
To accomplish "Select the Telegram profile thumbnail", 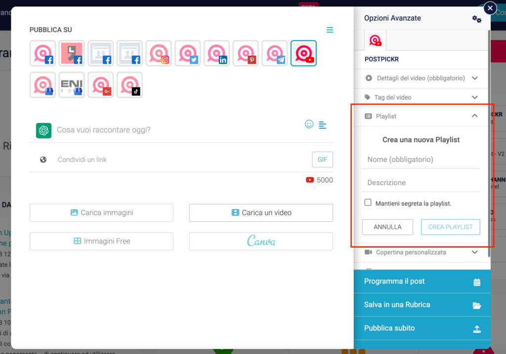I will pyautogui.click(x=275, y=53).
